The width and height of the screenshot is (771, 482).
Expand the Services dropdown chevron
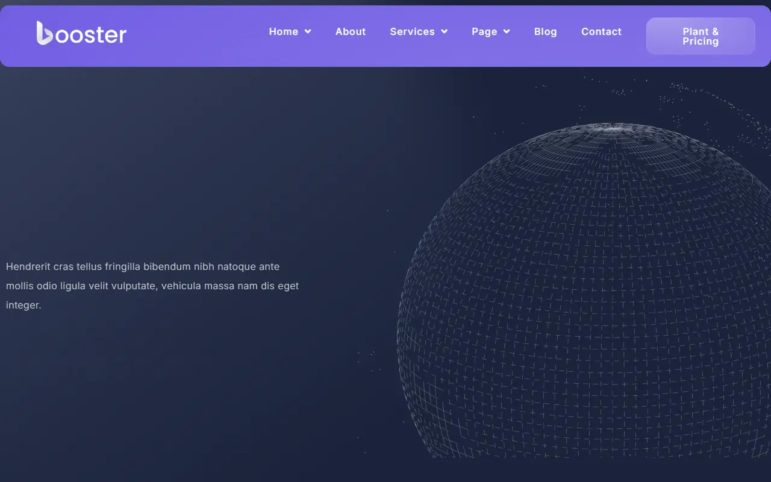(x=445, y=32)
